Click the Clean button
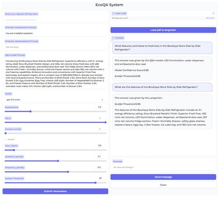 coord(163,185)
